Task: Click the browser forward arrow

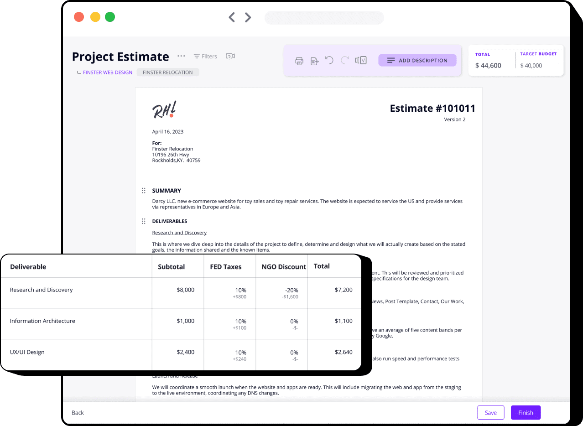Action: [x=248, y=17]
